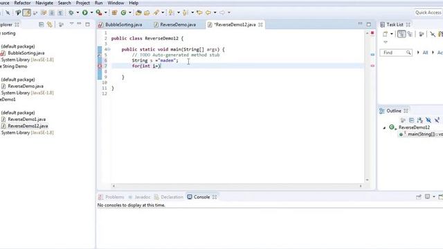443x249 pixels.
Task: Open the Project menu
Action: (83, 3)
